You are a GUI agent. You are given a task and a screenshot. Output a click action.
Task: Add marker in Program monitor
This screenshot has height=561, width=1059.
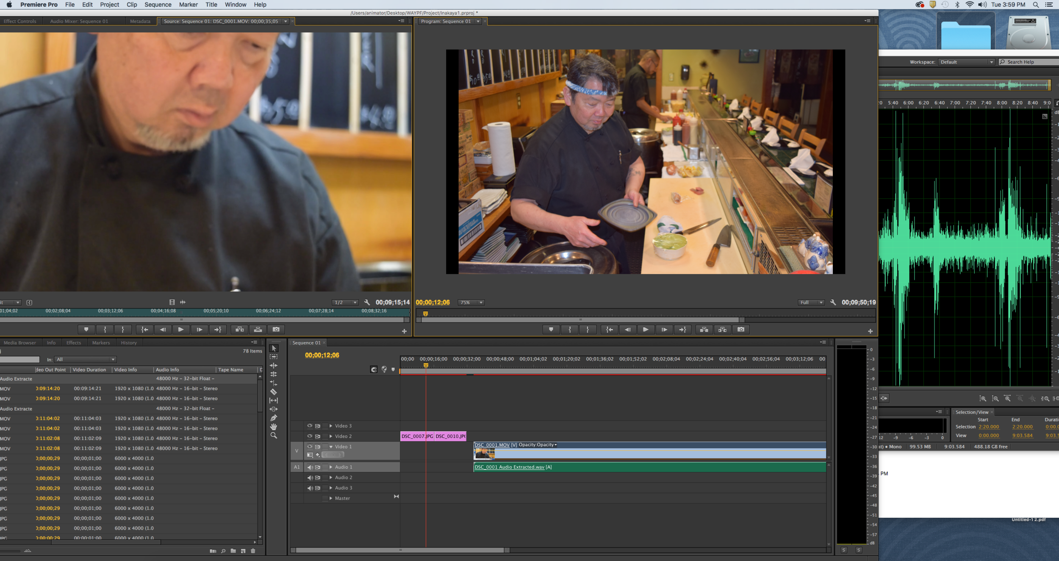click(551, 329)
